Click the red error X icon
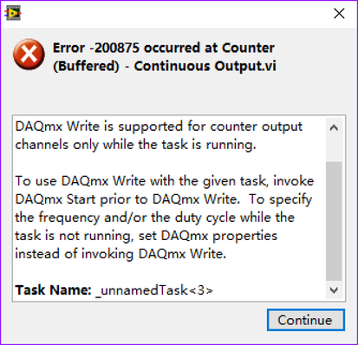 point(29,55)
